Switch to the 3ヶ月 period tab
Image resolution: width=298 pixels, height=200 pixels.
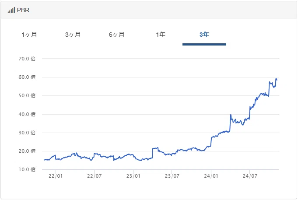(x=73, y=35)
